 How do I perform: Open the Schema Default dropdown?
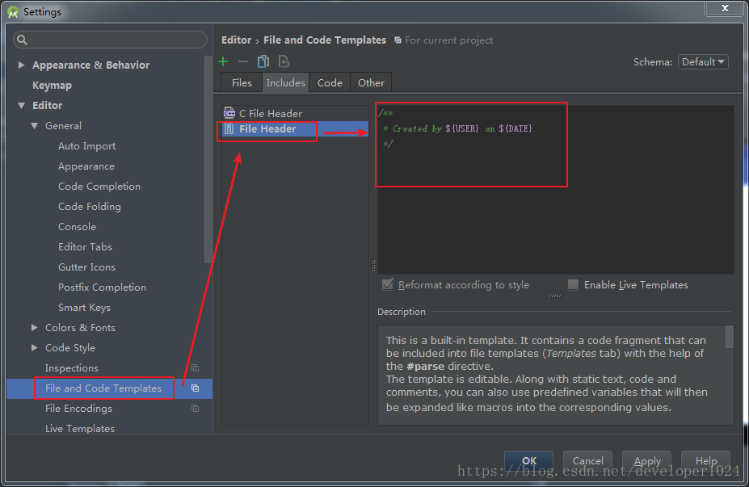pos(703,62)
